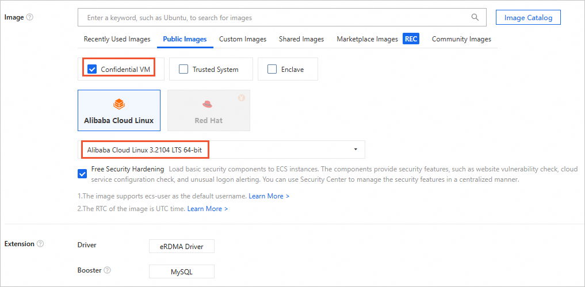The height and width of the screenshot is (287, 585).
Task: Click the Red Hat logo icon
Action: pos(208,104)
